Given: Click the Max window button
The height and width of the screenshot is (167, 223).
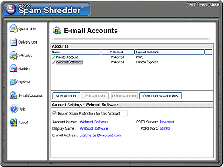Looking at the screenshot, I should [x=203, y=5].
